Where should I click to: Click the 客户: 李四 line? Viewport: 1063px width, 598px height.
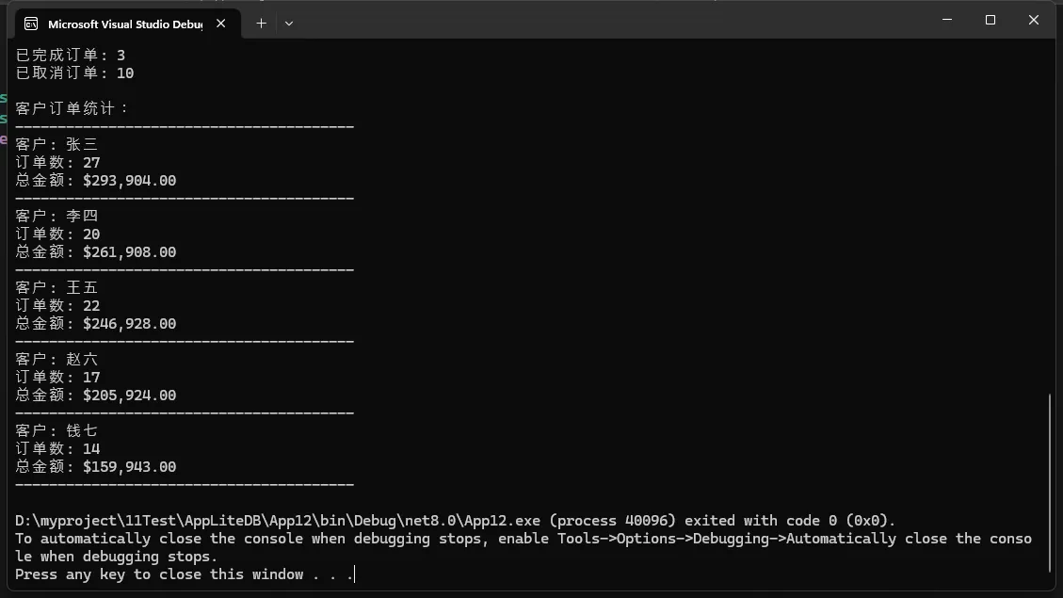click(x=56, y=216)
